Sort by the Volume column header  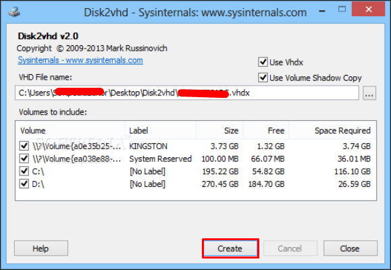click(x=70, y=130)
